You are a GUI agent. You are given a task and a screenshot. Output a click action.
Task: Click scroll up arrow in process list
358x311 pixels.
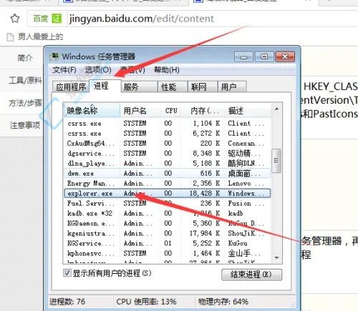coord(276,109)
